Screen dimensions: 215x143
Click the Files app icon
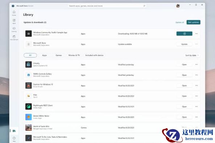click(29, 96)
